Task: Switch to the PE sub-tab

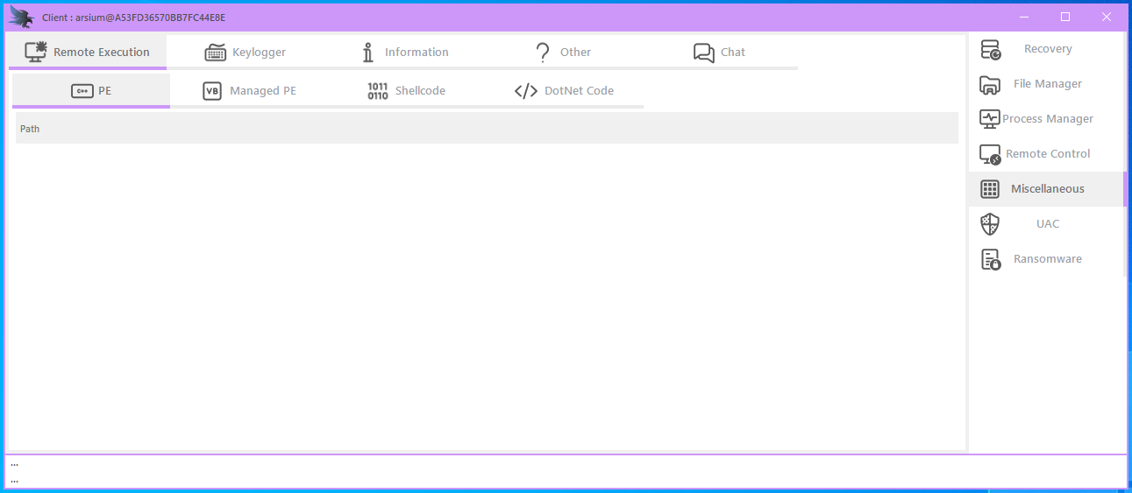Action: 91,91
